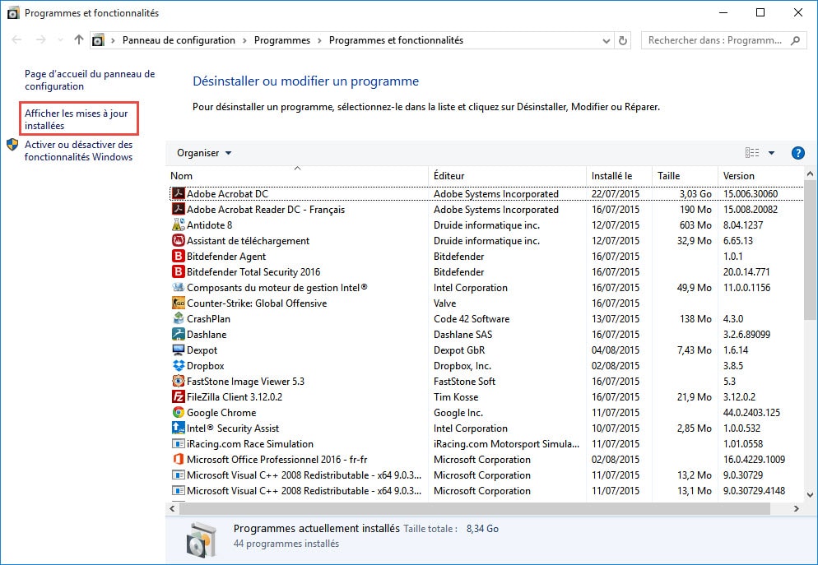Click the Dexpot icon
The width and height of the screenshot is (818, 565).
[x=179, y=350]
